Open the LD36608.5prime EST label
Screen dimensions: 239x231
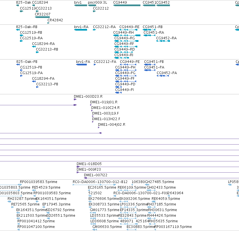tap(104, 221)
